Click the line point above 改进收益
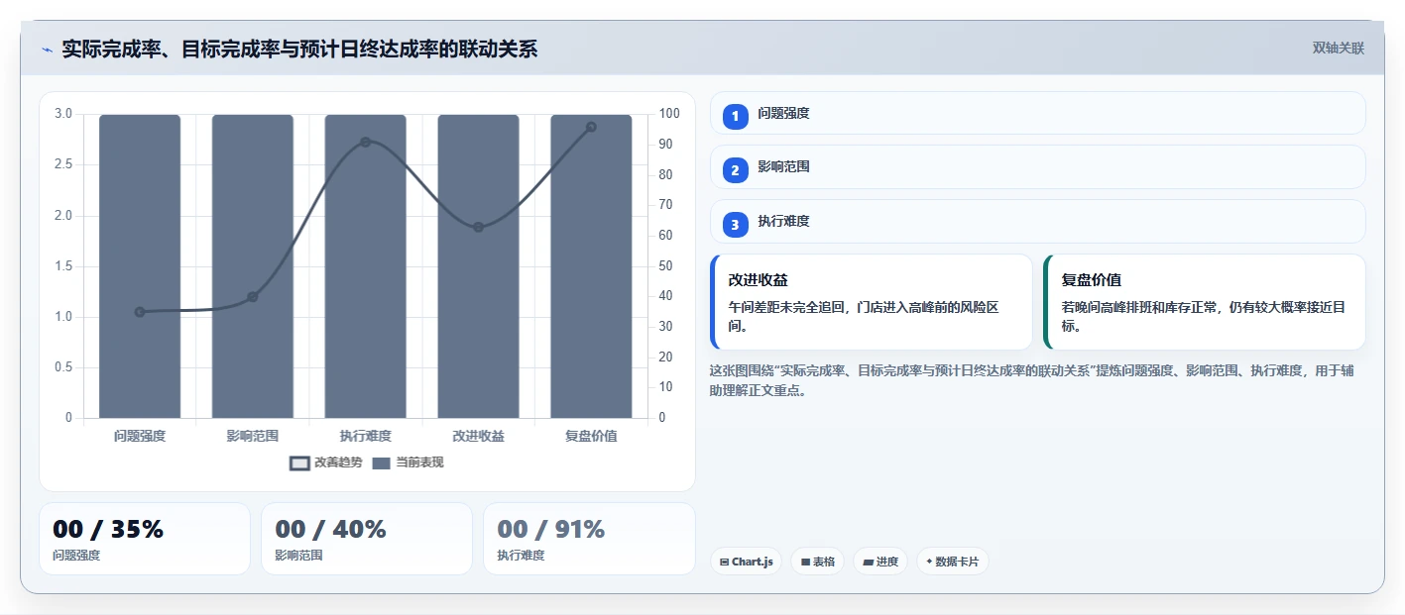This screenshot has width=1405, height=615. coord(479,228)
